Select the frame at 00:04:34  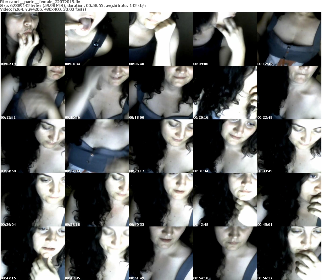(x=97, y=39)
